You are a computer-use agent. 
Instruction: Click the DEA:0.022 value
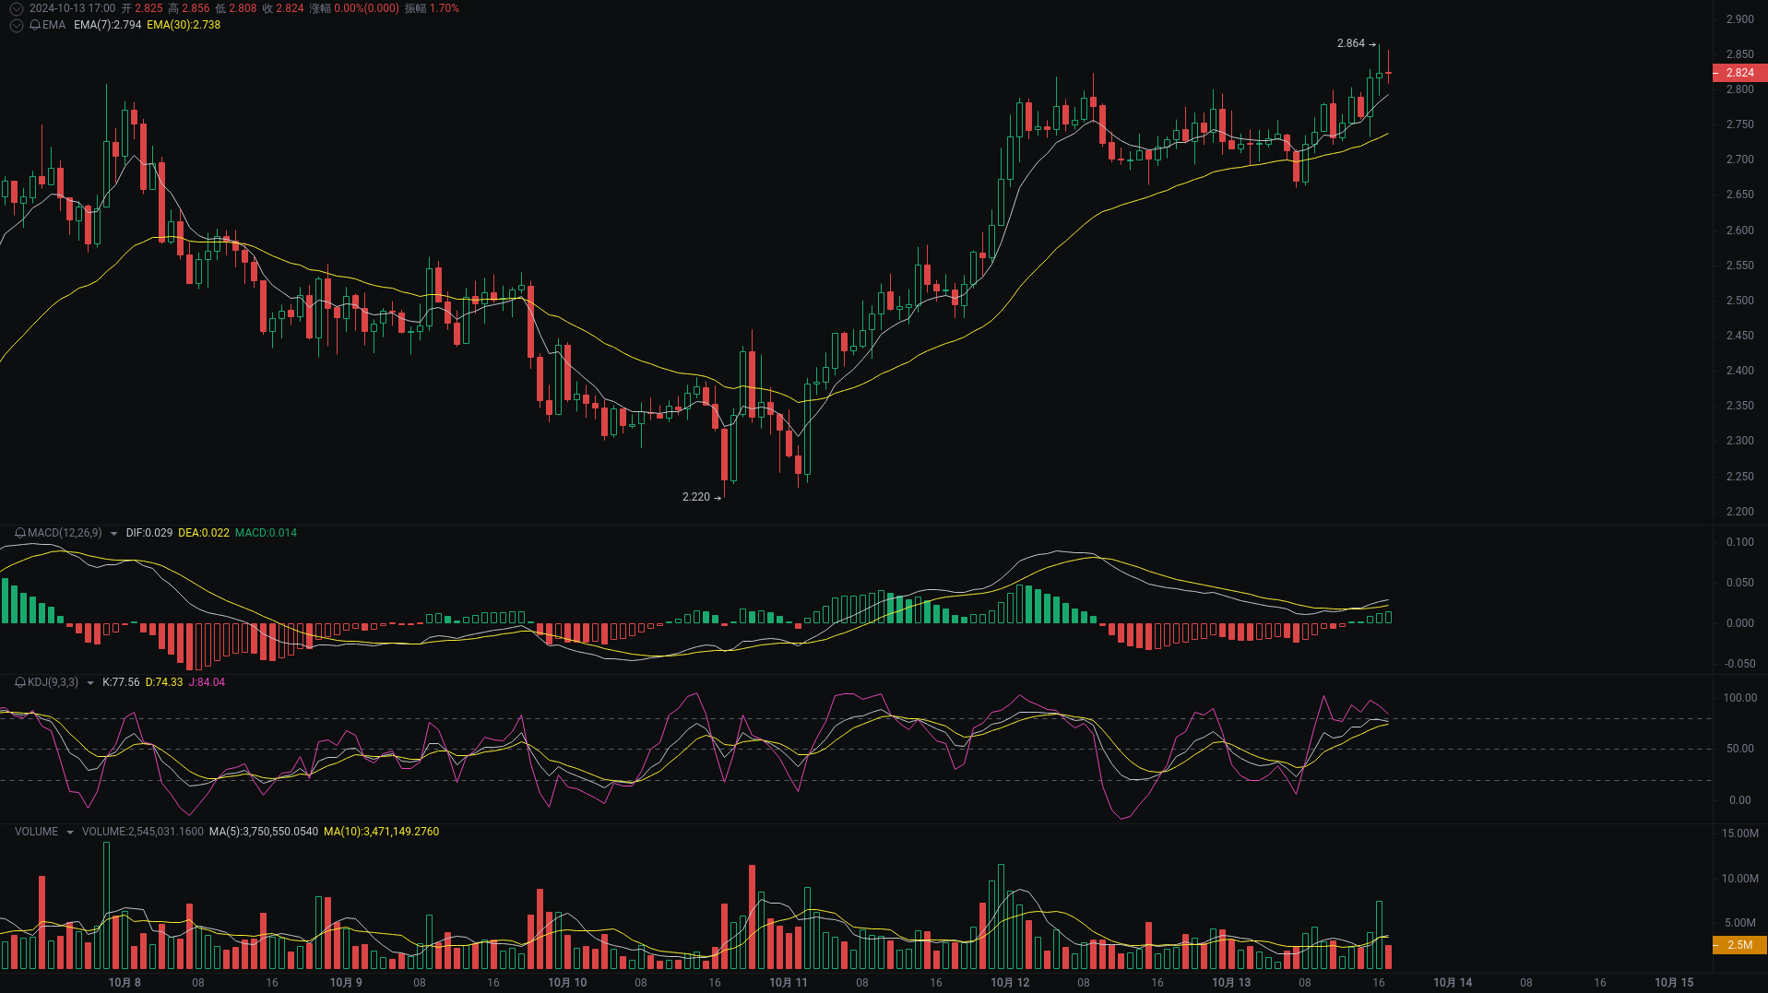[x=204, y=533]
